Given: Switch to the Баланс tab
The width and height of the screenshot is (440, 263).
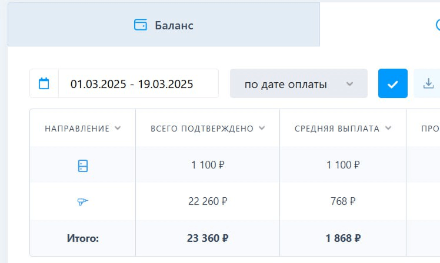Looking at the screenshot, I should point(164,25).
